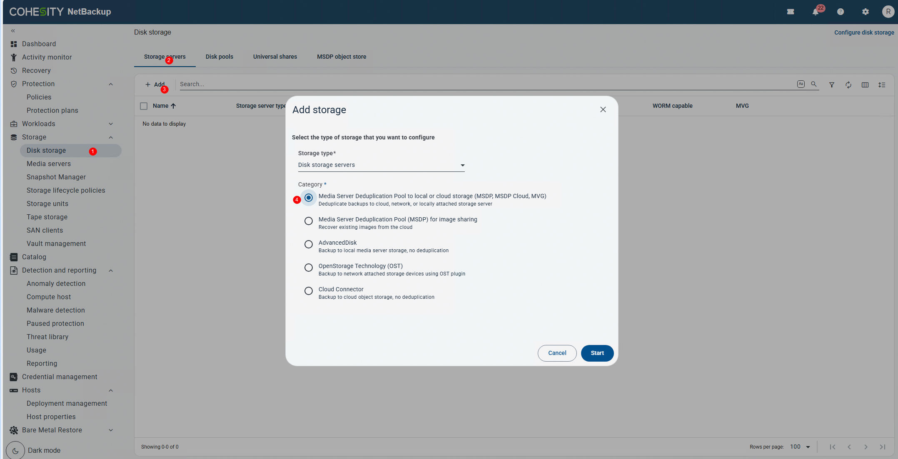
Task: Open Disk storage in sidebar
Action: pyautogui.click(x=71, y=151)
